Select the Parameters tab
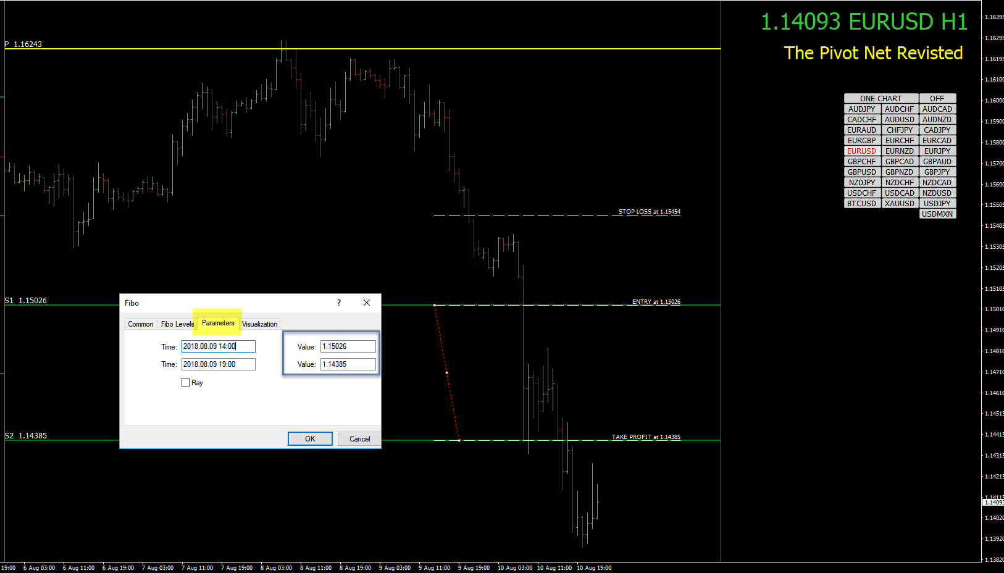 coord(218,323)
